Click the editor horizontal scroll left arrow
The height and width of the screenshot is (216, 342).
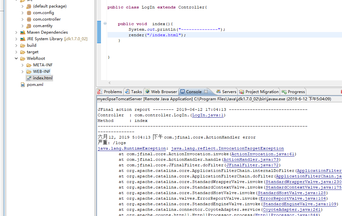pyautogui.click(x=110, y=83)
